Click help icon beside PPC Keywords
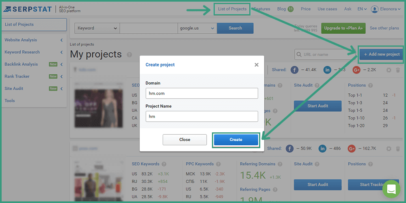Screen dimensions: 406x203 tap(218, 164)
